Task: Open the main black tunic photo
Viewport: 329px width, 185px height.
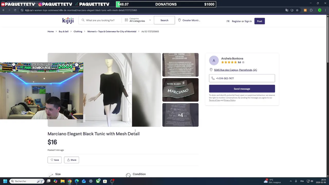Action: 104,90
